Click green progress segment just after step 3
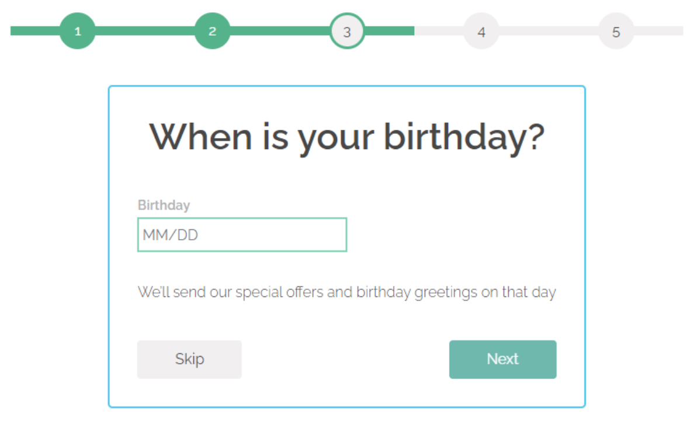The image size is (694, 421). pos(390,31)
